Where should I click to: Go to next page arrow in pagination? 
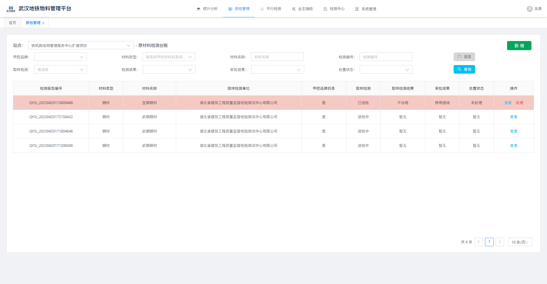[x=500, y=242]
